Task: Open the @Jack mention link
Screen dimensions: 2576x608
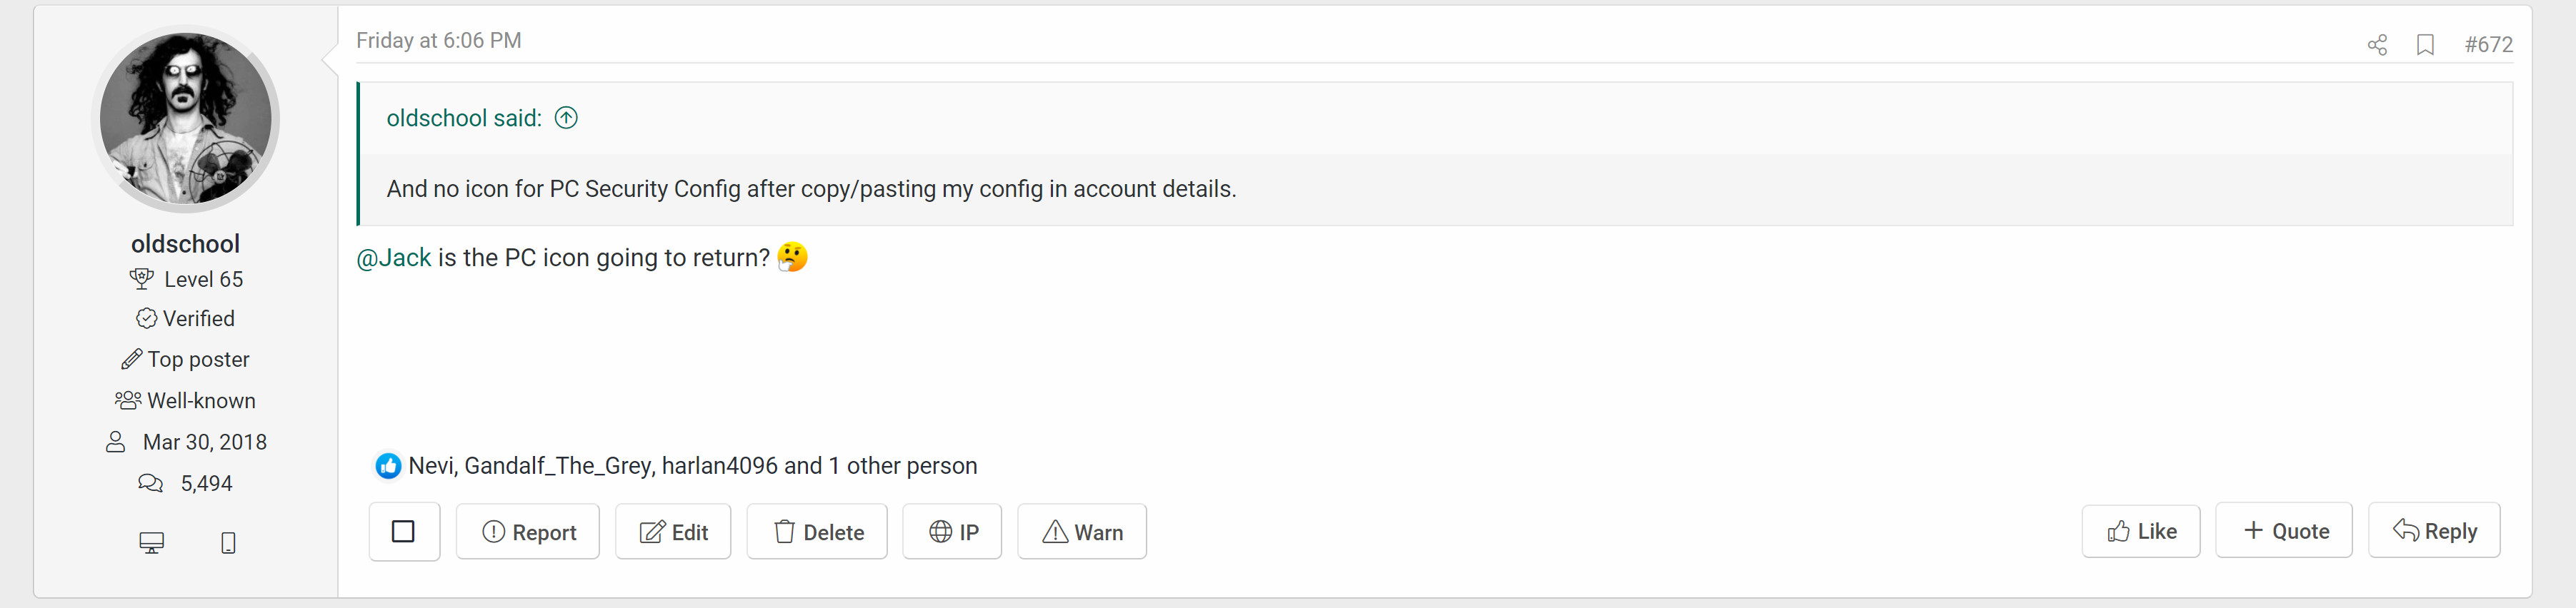Action: click(394, 258)
